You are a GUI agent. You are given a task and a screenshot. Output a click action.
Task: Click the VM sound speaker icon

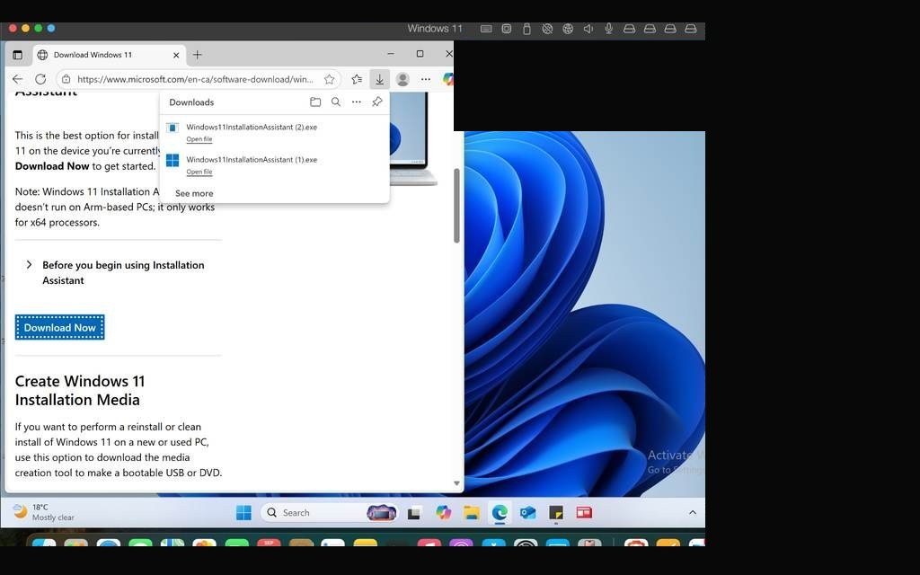588,29
